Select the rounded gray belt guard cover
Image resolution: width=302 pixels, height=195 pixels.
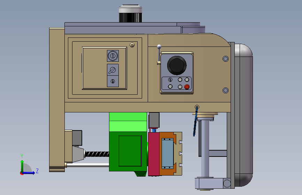(243, 115)
